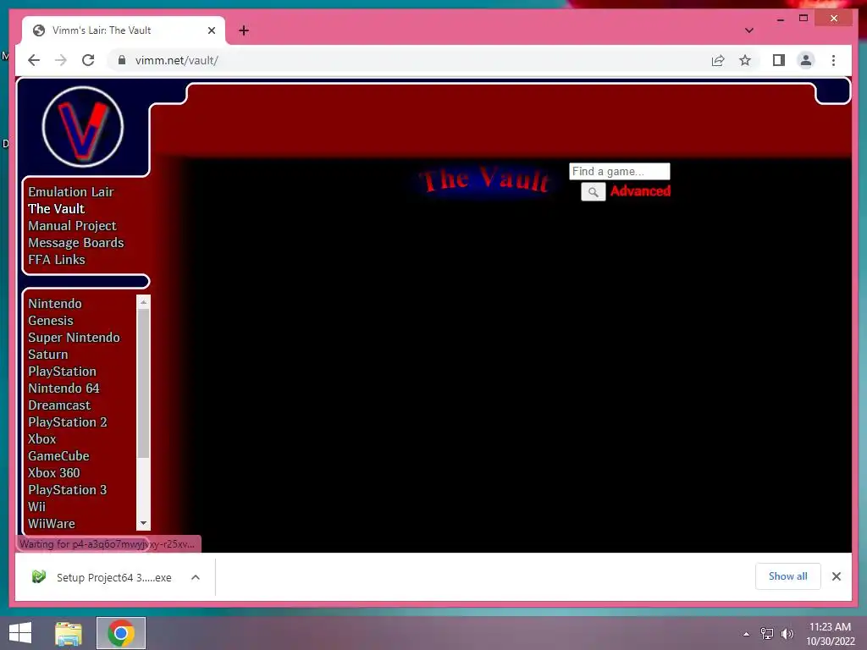
Task: Expand the tab search chevron
Action: click(748, 30)
